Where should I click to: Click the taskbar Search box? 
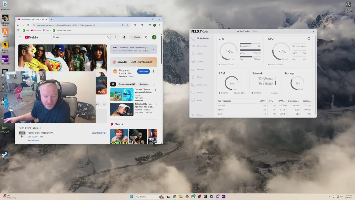point(150,197)
